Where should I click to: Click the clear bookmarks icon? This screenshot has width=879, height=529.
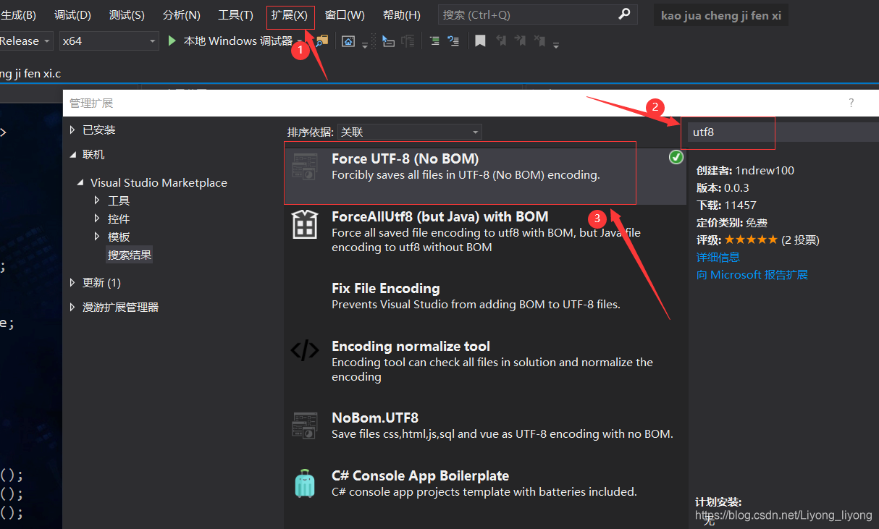pos(539,41)
